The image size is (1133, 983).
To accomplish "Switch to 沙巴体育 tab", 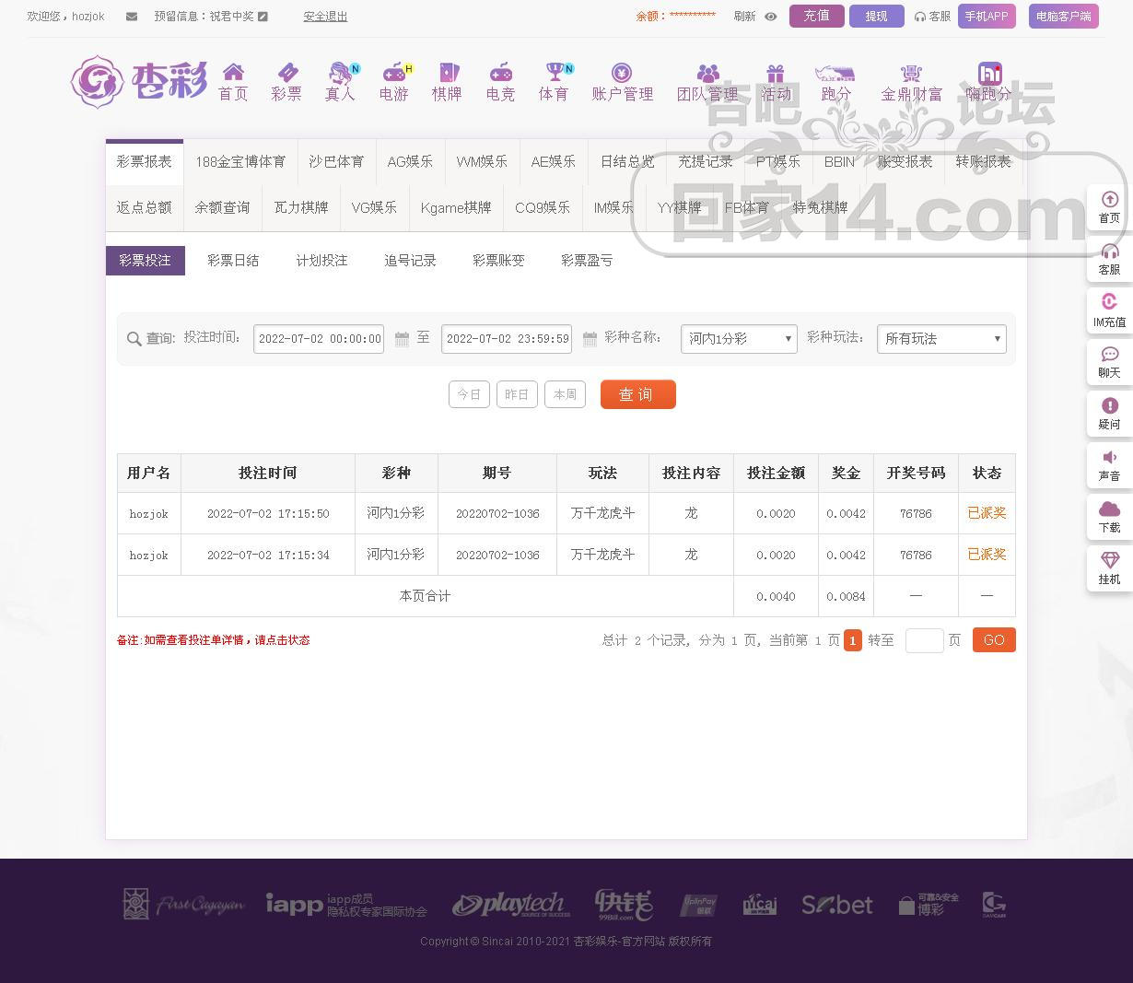I will tap(336, 162).
